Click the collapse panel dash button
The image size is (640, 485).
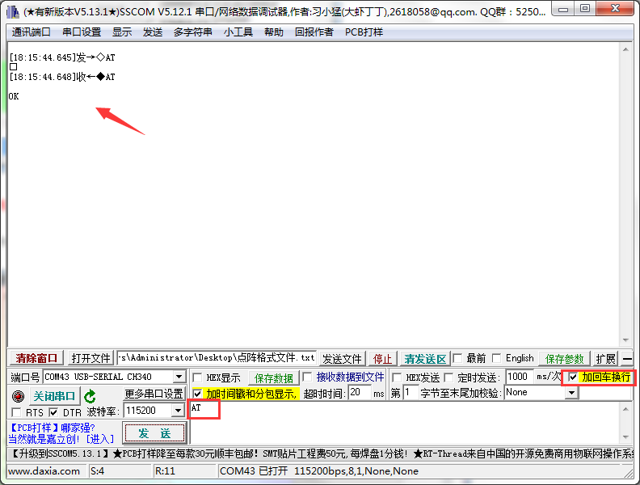pos(628,359)
